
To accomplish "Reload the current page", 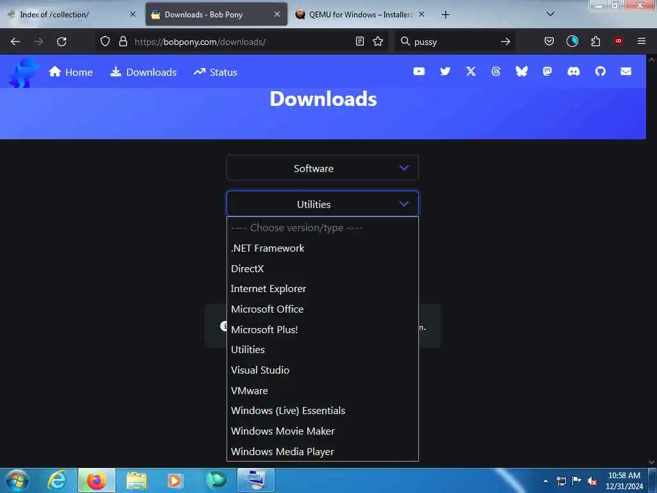I will [62, 42].
